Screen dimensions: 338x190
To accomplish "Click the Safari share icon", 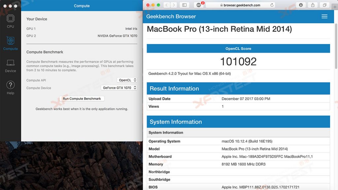I will [x=313, y=5].
